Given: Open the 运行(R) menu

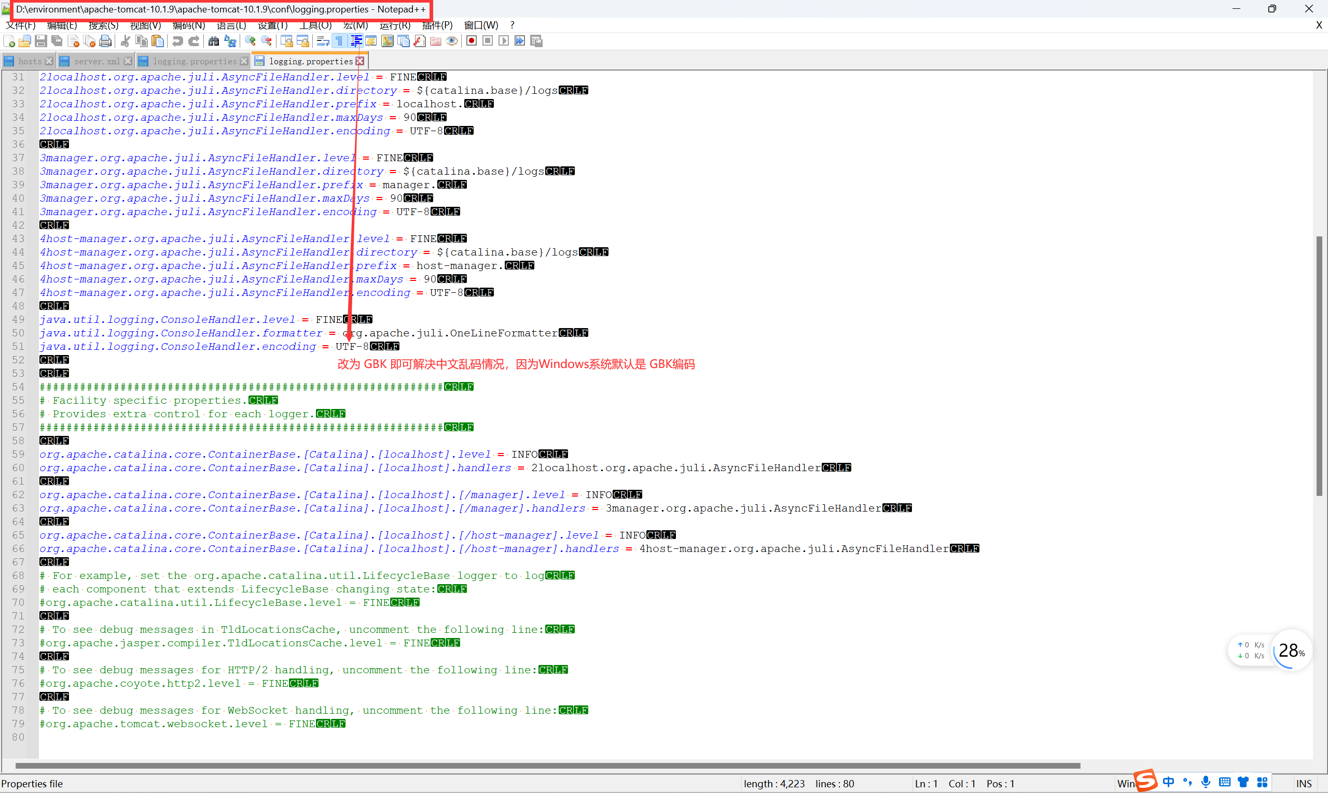Looking at the screenshot, I should point(395,25).
